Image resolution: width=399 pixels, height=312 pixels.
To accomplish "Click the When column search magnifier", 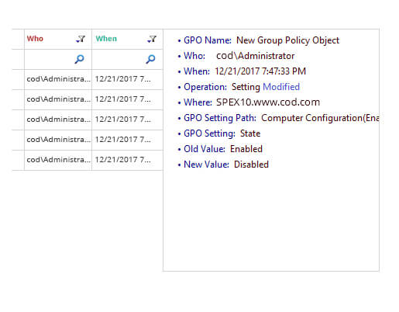I will [x=150, y=59].
